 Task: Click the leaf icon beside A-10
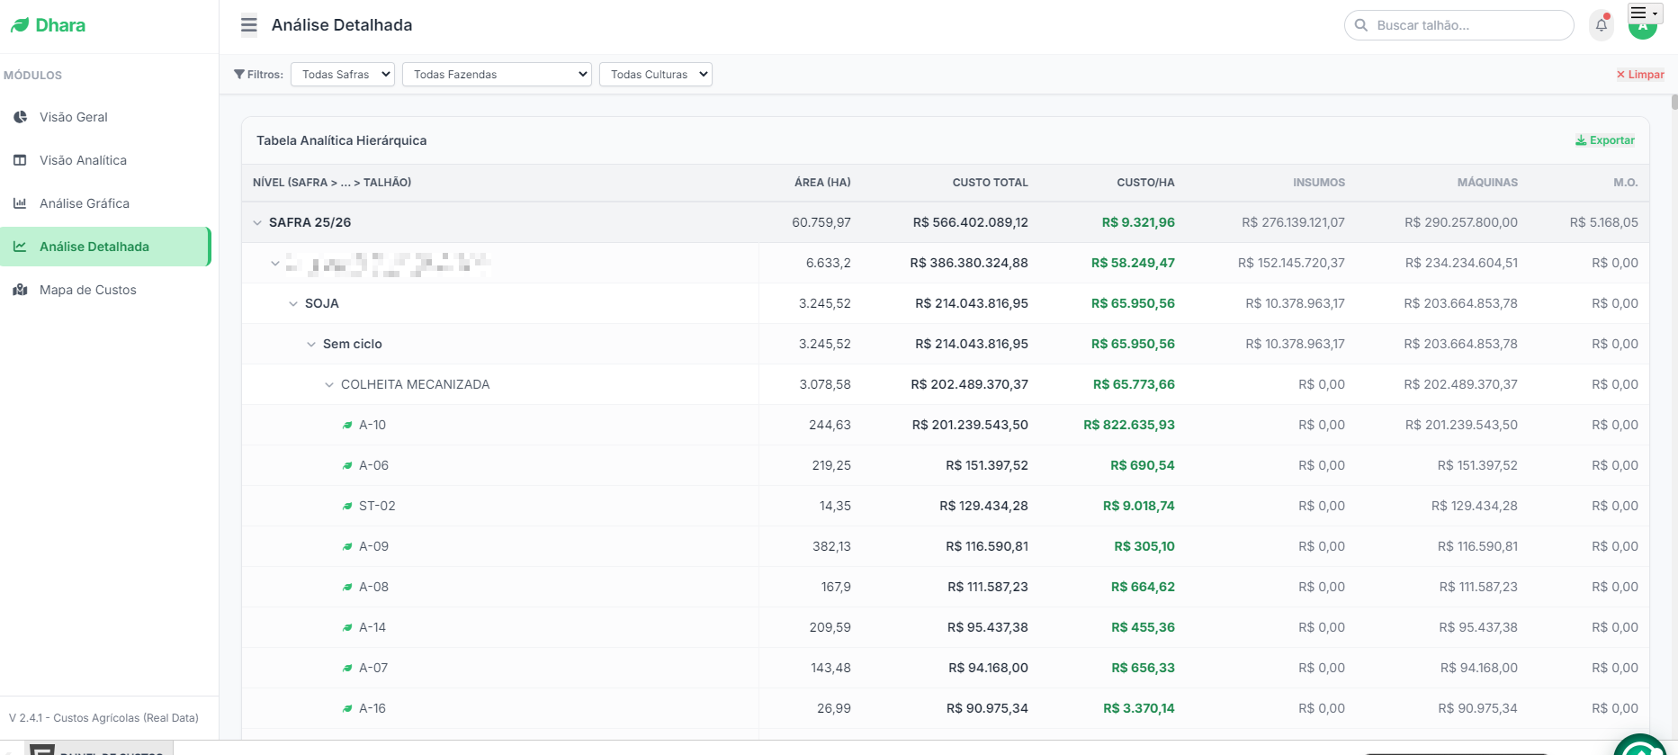(347, 425)
